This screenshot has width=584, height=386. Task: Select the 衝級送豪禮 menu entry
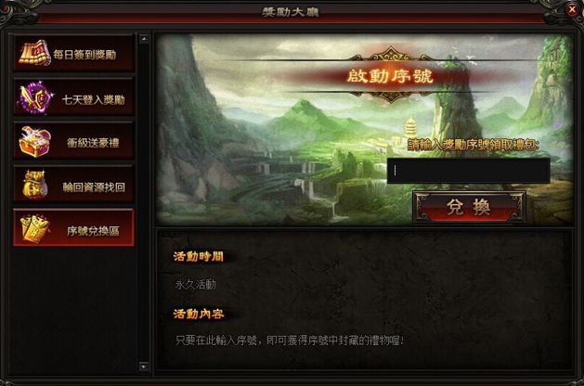pyautogui.click(x=73, y=141)
